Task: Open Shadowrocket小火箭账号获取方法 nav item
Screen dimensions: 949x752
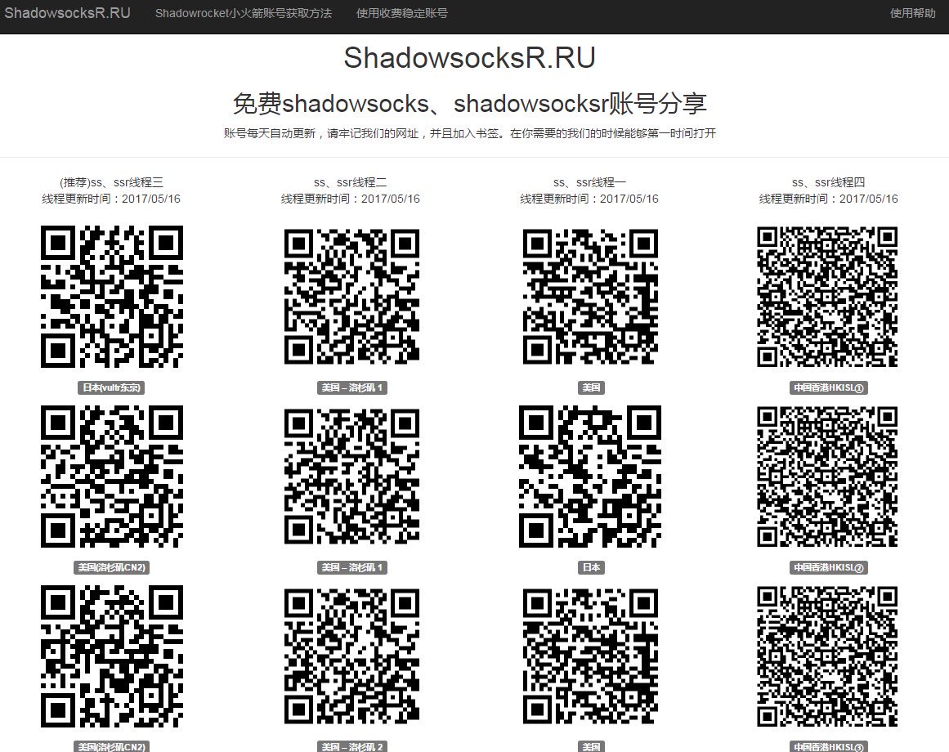Action: click(244, 13)
